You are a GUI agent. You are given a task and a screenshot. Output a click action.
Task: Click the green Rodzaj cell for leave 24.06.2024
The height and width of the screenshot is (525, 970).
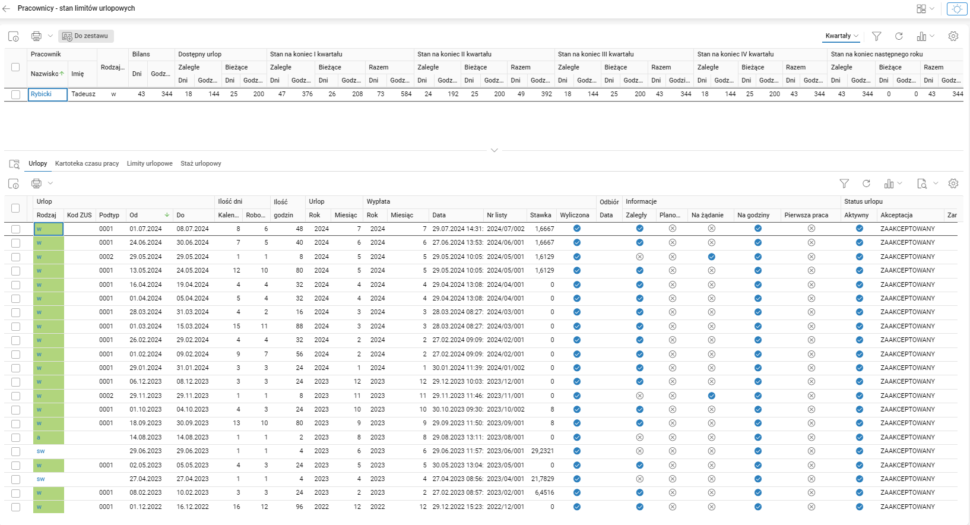pyautogui.click(x=49, y=243)
